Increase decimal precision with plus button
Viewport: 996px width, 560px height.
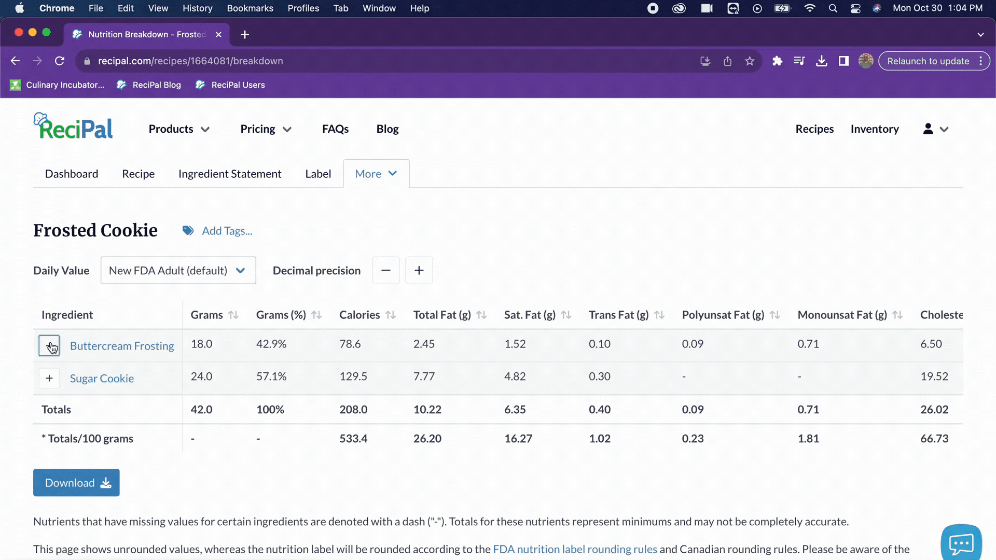pyautogui.click(x=419, y=271)
